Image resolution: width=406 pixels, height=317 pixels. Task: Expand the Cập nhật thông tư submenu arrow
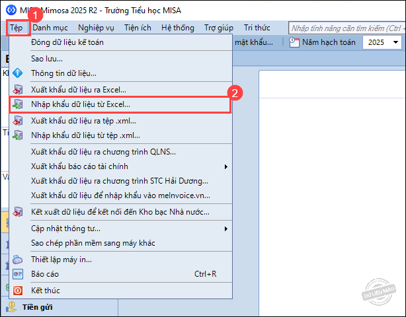click(x=226, y=229)
